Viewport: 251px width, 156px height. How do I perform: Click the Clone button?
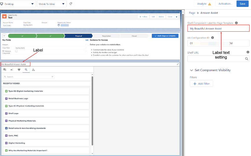(170, 17)
